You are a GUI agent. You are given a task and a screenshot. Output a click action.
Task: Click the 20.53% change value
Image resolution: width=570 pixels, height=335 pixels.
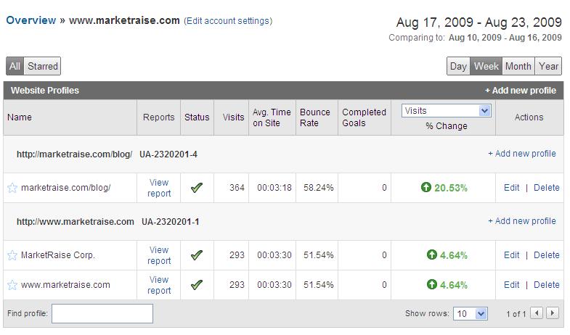pyautogui.click(x=451, y=188)
